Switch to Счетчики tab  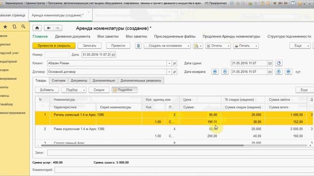click(58, 81)
